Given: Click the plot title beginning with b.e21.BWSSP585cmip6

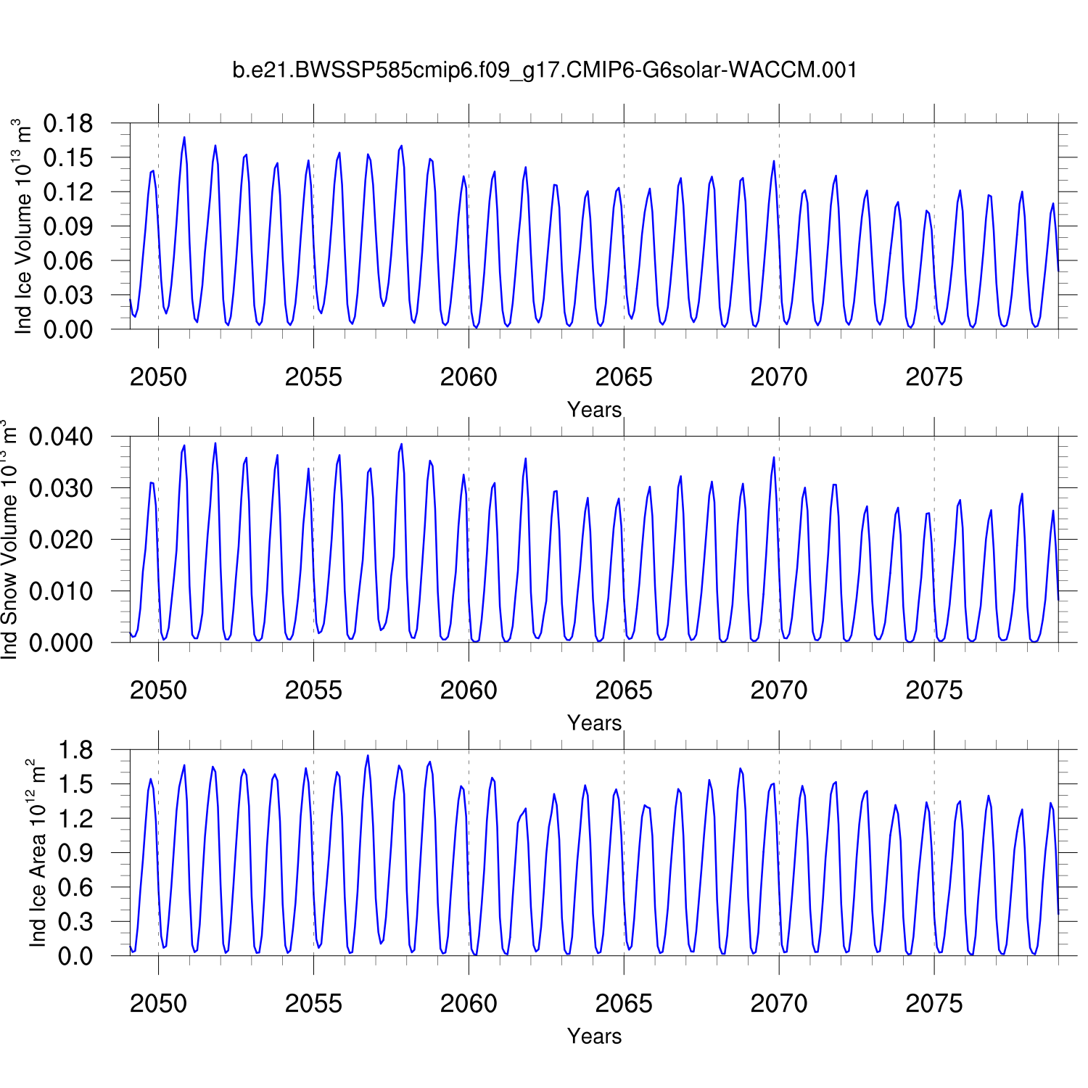Looking at the screenshot, I should click(544, 70).
